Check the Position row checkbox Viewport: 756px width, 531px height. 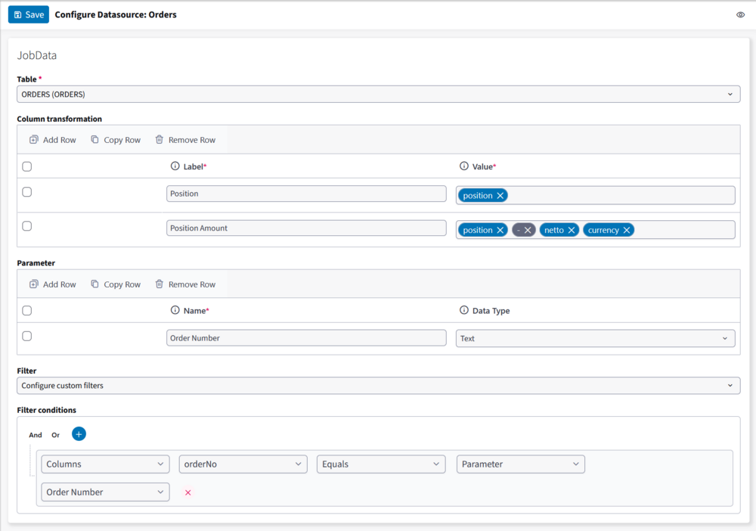coord(27,192)
